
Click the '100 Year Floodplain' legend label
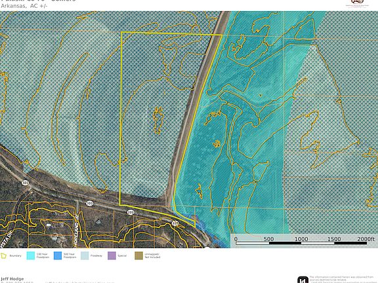pyautogui.click(x=43, y=255)
